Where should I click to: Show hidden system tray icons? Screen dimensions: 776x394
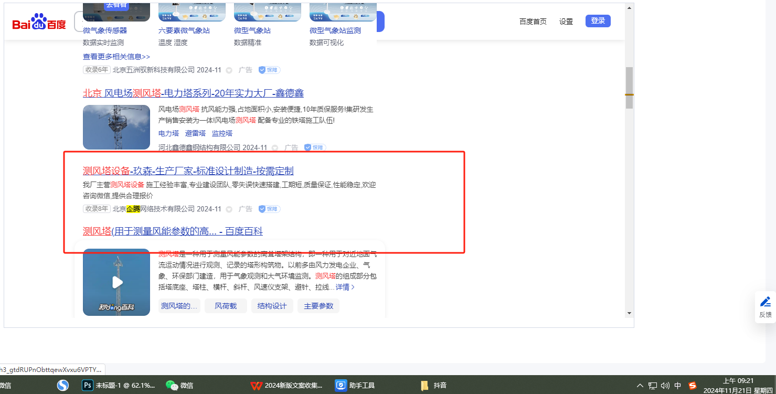click(640, 386)
